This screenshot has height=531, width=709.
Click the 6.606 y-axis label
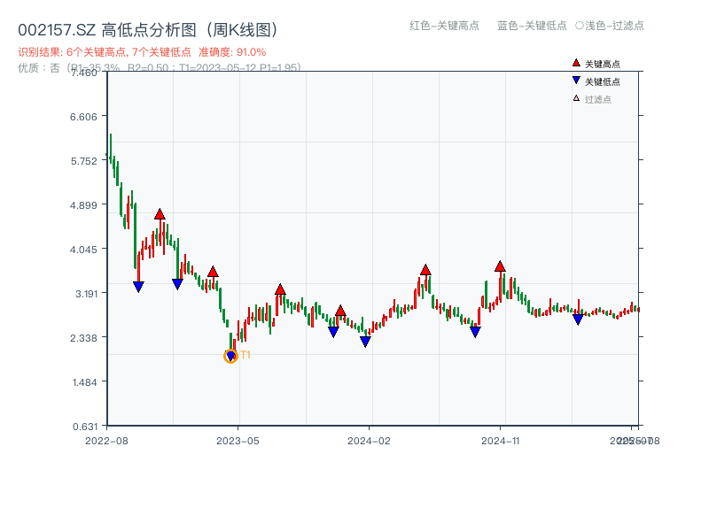(x=83, y=117)
